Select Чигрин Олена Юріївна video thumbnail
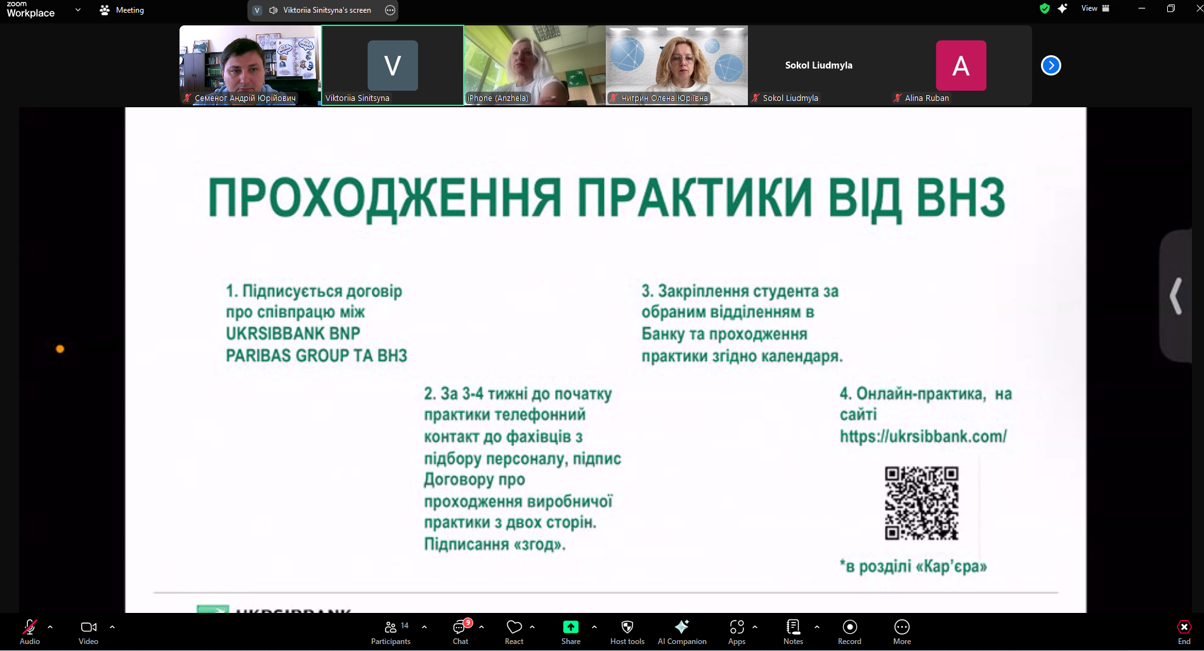This screenshot has width=1204, height=651. coord(677,65)
